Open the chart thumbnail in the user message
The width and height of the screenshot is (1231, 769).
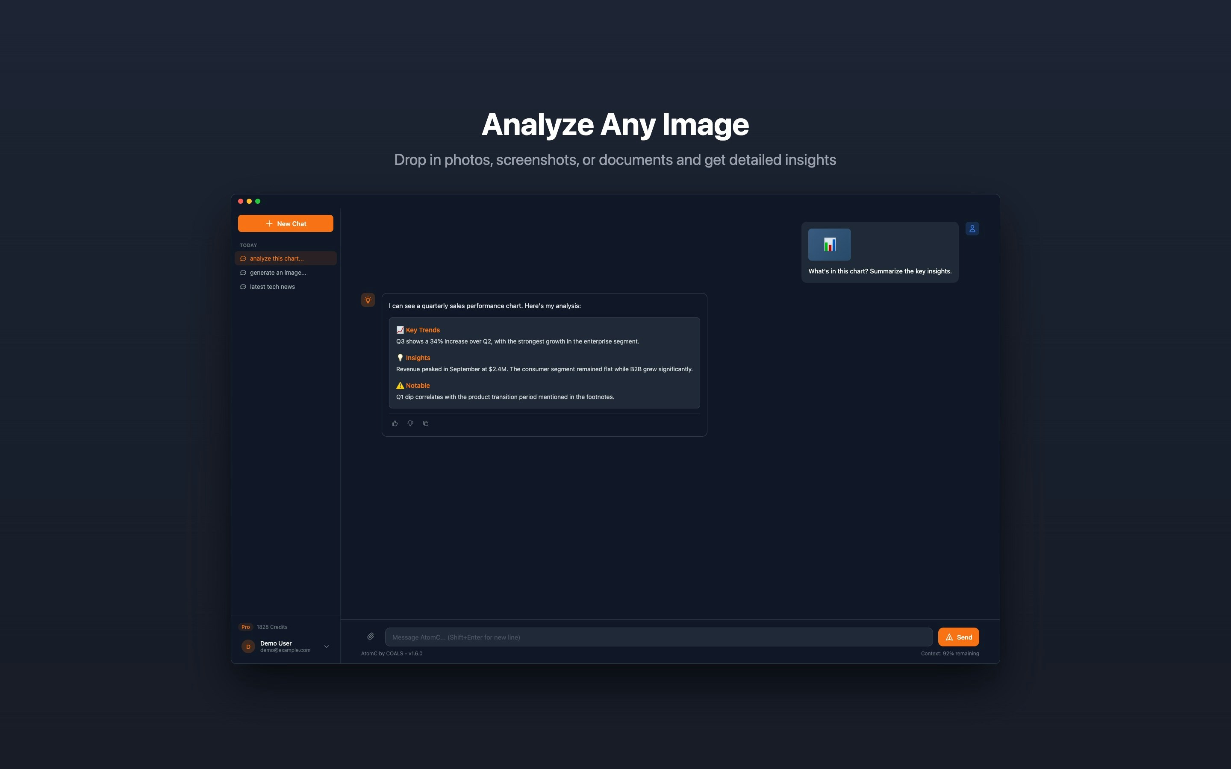(830, 244)
